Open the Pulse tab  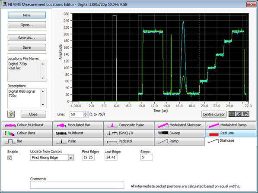coord(78,141)
